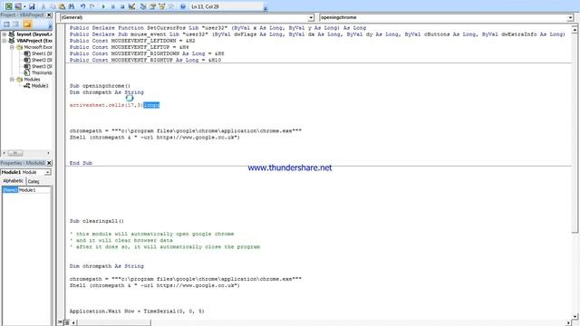This screenshot has width=580, height=326.
Task: Switch to the Alphabetic properties tab
Action: pyautogui.click(x=14, y=181)
